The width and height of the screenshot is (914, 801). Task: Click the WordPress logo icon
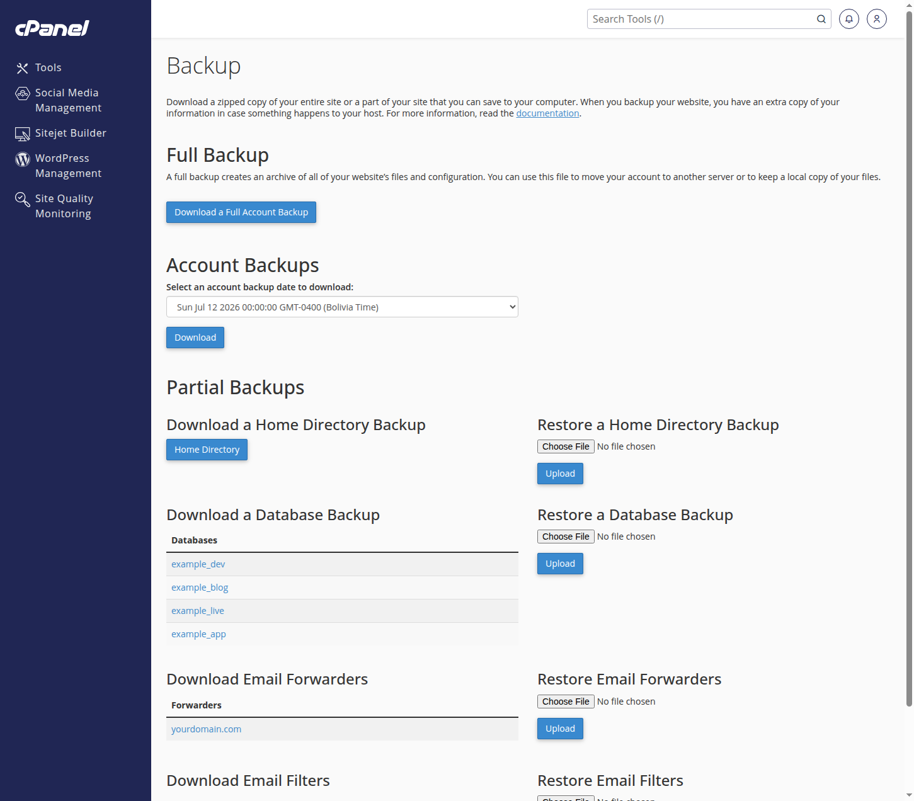tap(23, 159)
